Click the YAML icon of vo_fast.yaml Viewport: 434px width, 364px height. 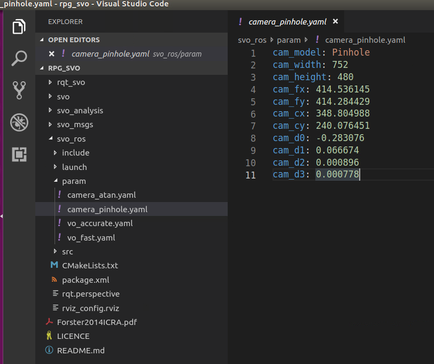click(x=59, y=237)
